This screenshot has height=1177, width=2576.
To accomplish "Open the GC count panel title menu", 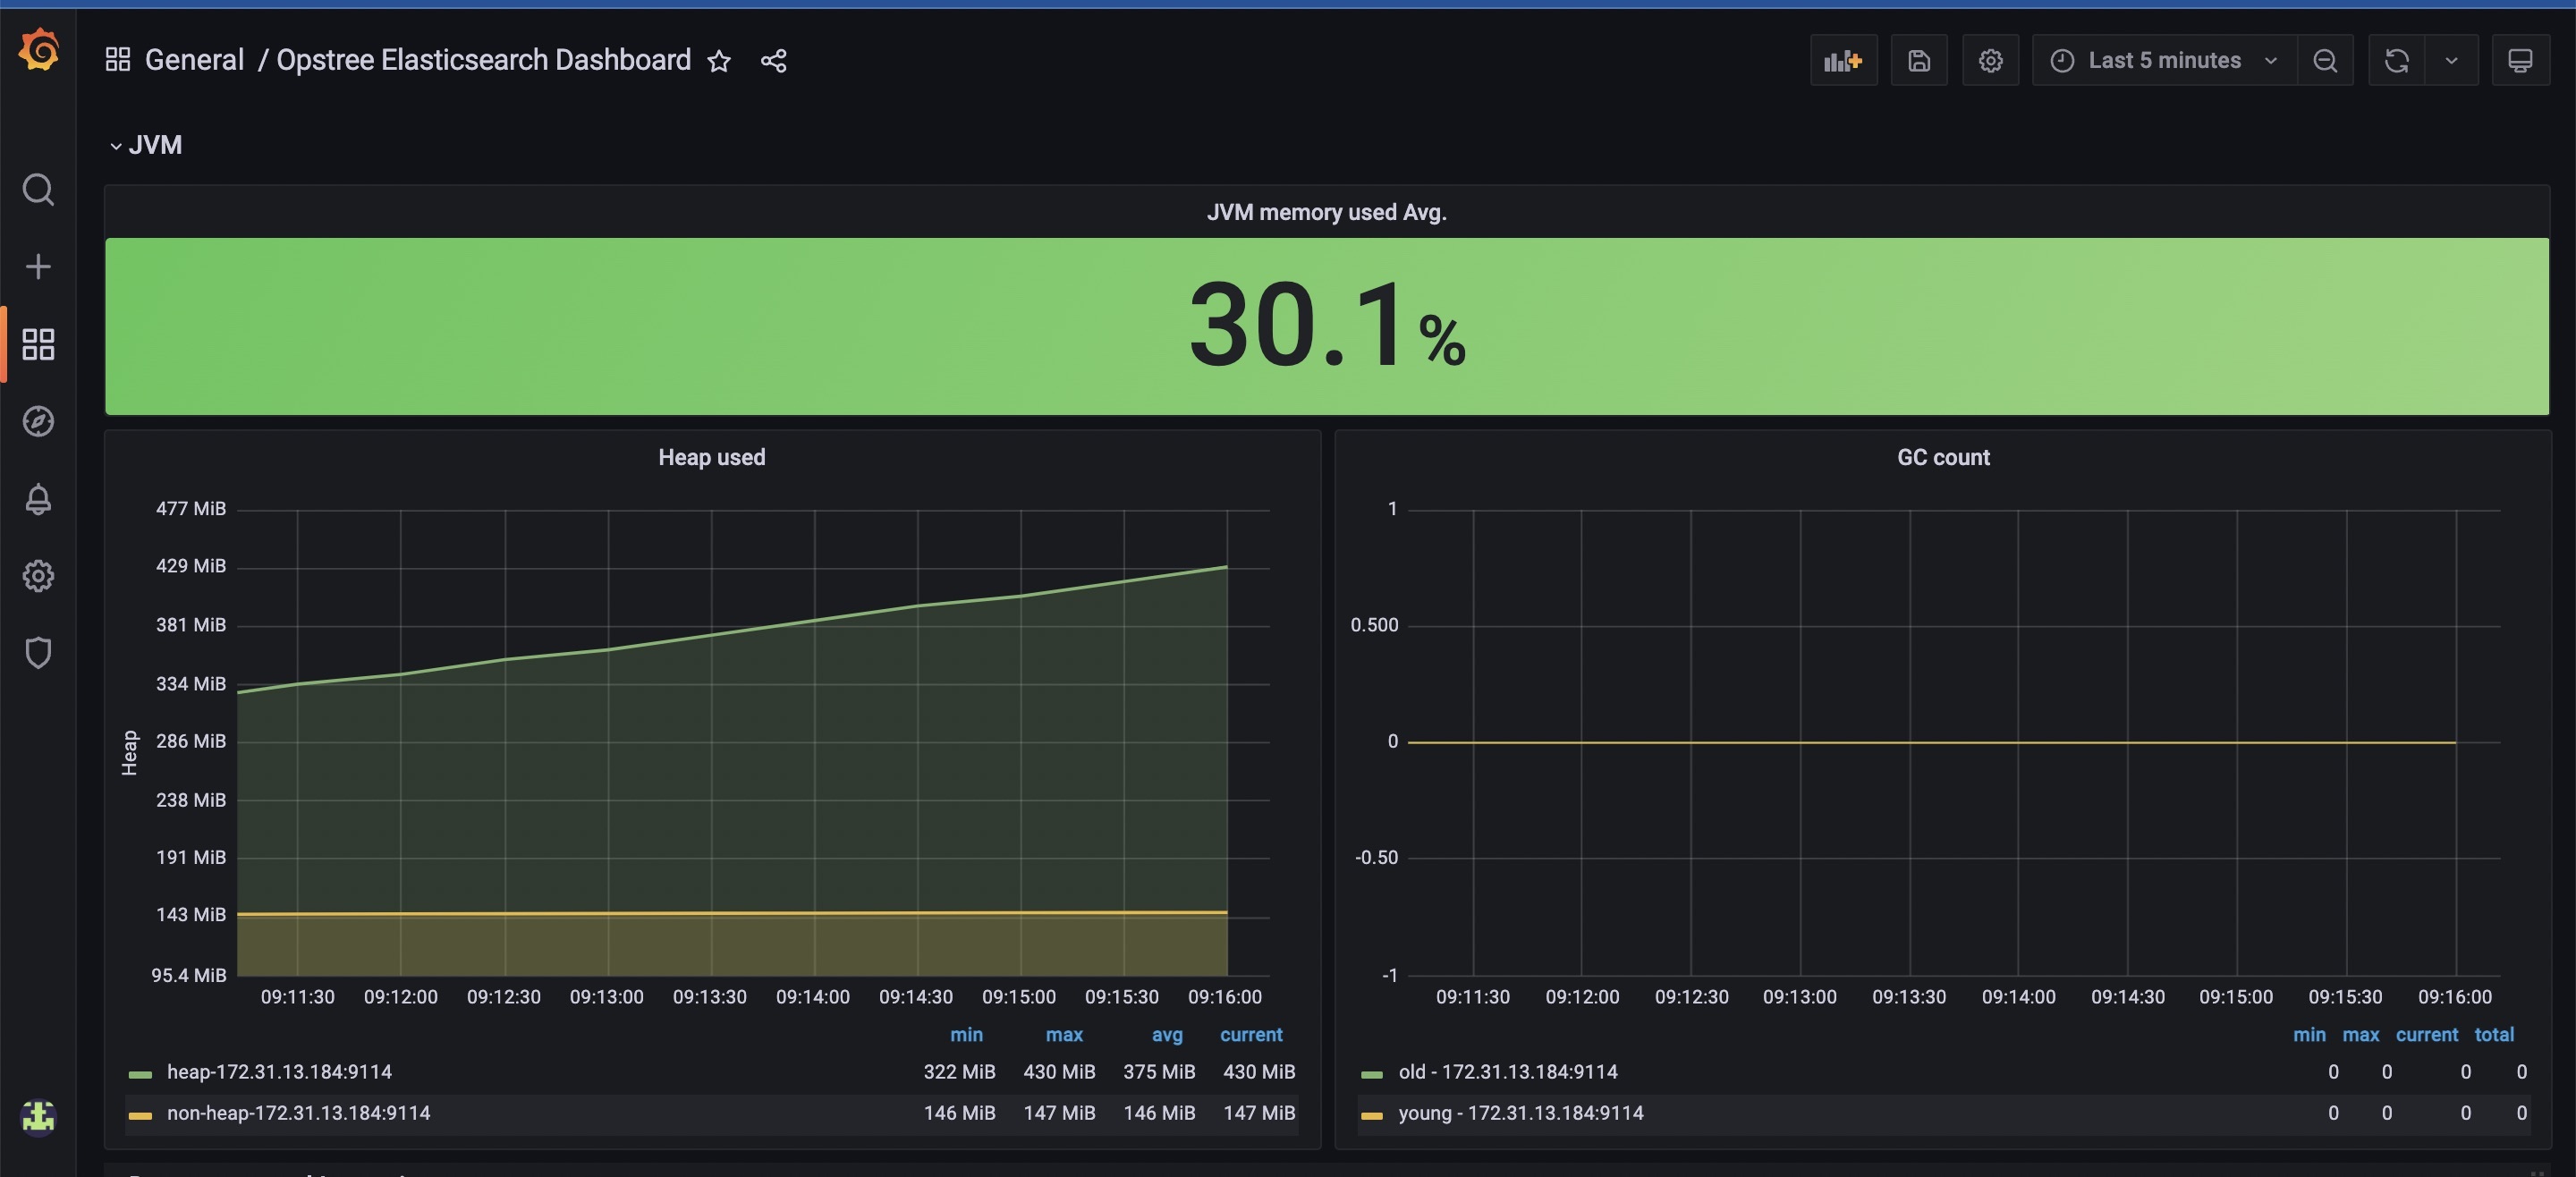I will coord(1942,457).
